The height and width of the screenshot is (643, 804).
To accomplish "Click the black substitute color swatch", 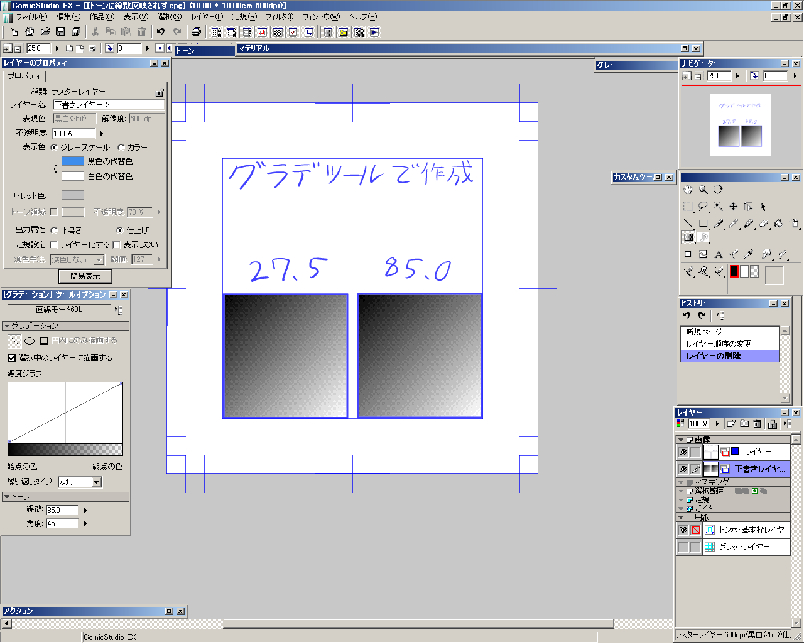I will pyautogui.click(x=73, y=161).
